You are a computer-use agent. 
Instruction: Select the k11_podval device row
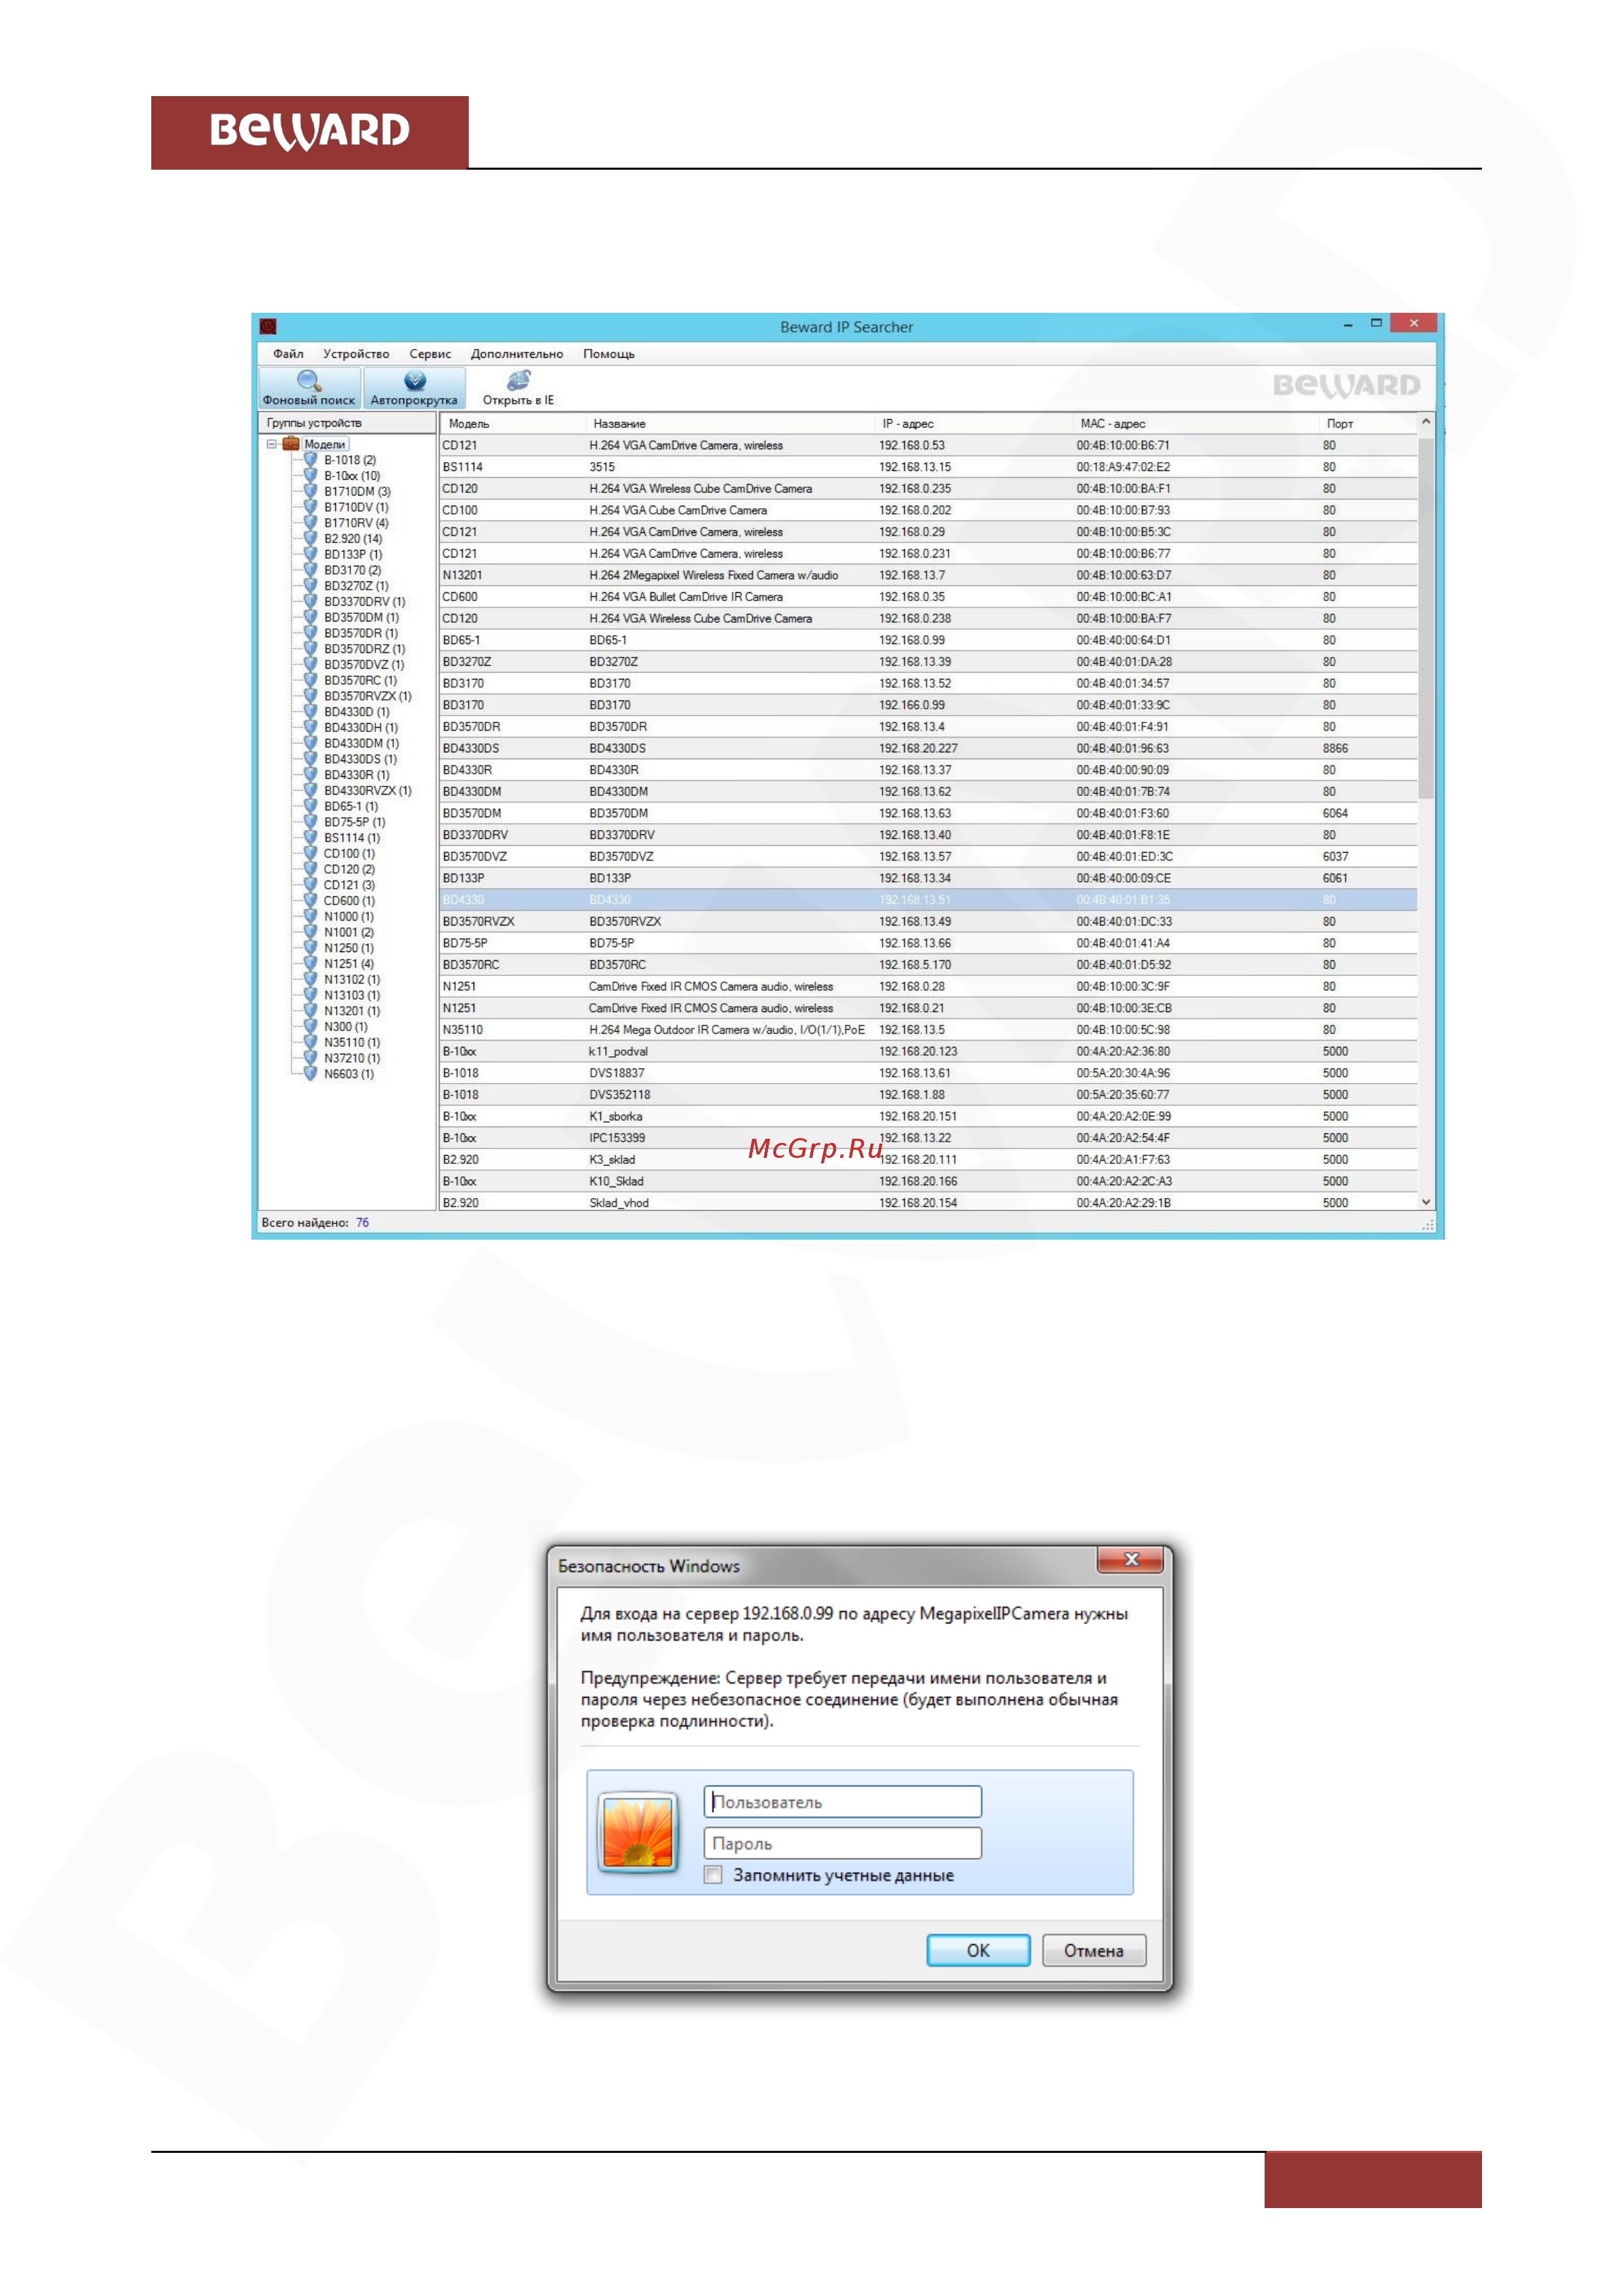pyautogui.click(x=928, y=1051)
